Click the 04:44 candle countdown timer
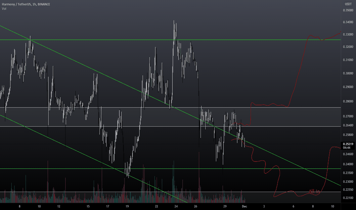 (346, 147)
